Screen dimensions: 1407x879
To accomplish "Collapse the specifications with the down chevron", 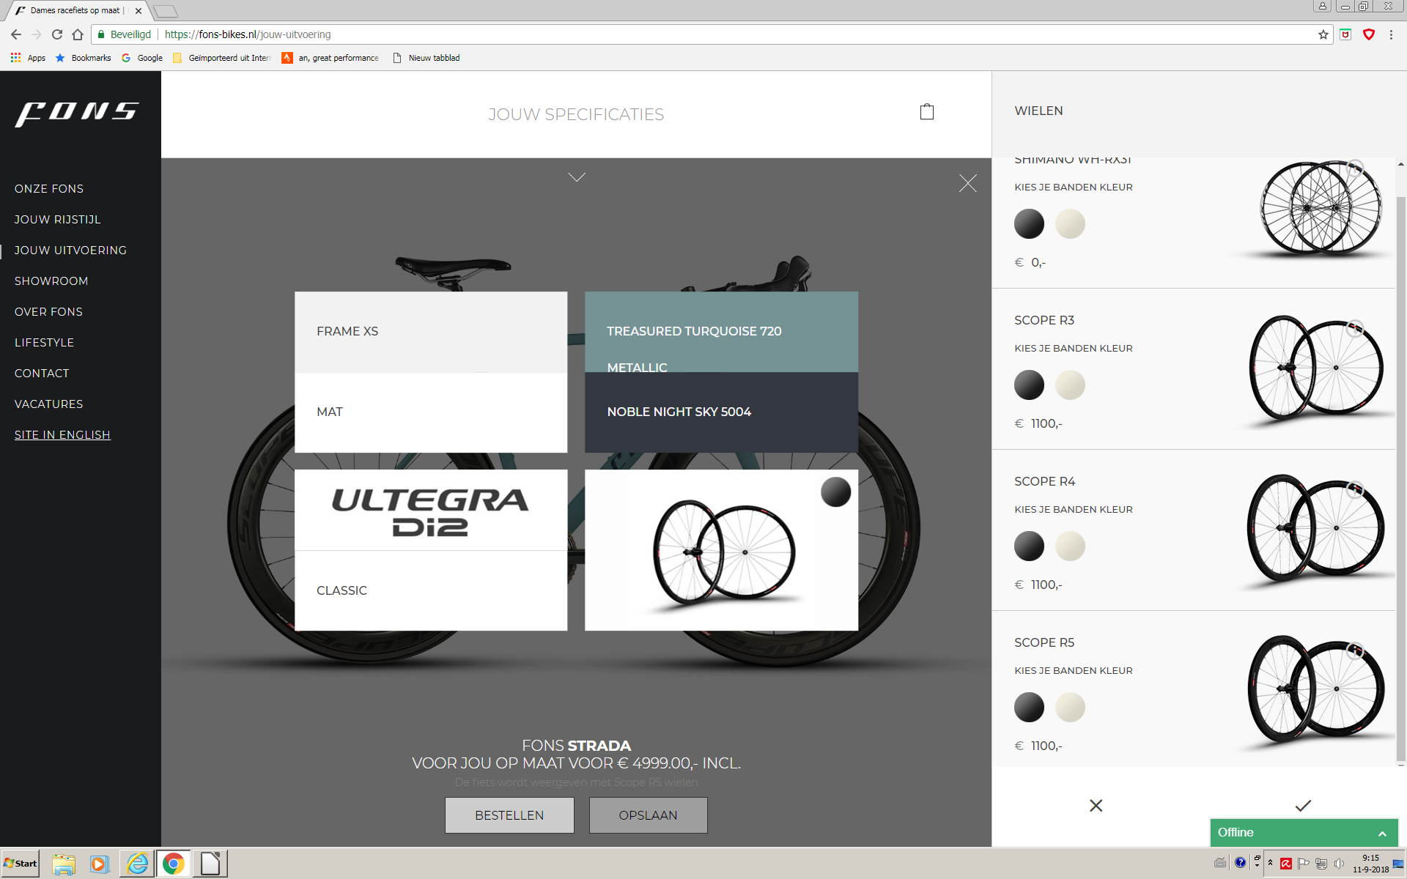I will (x=576, y=177).
